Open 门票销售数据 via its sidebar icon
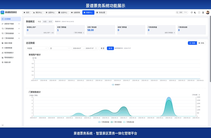 point(3,29)
